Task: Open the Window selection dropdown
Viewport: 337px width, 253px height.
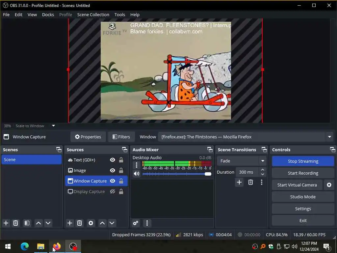Action: 246,137
